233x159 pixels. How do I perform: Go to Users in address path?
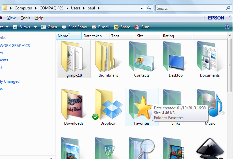tap(75, 8)
